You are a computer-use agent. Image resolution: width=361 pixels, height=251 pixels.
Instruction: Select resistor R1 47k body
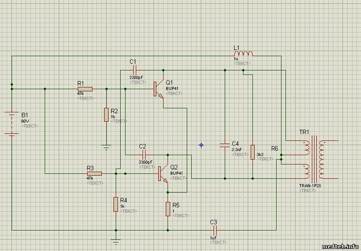point(84,89)
